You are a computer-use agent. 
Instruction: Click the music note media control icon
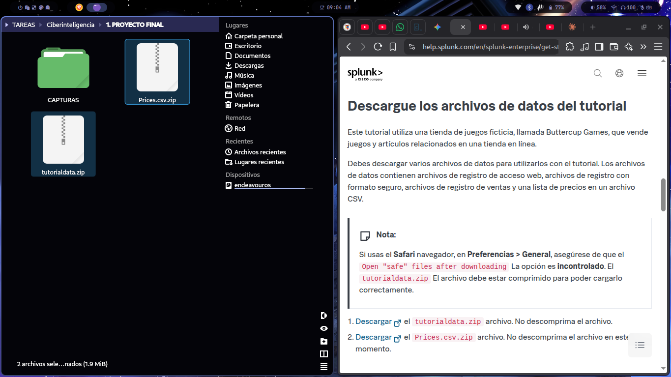(585, 47)
